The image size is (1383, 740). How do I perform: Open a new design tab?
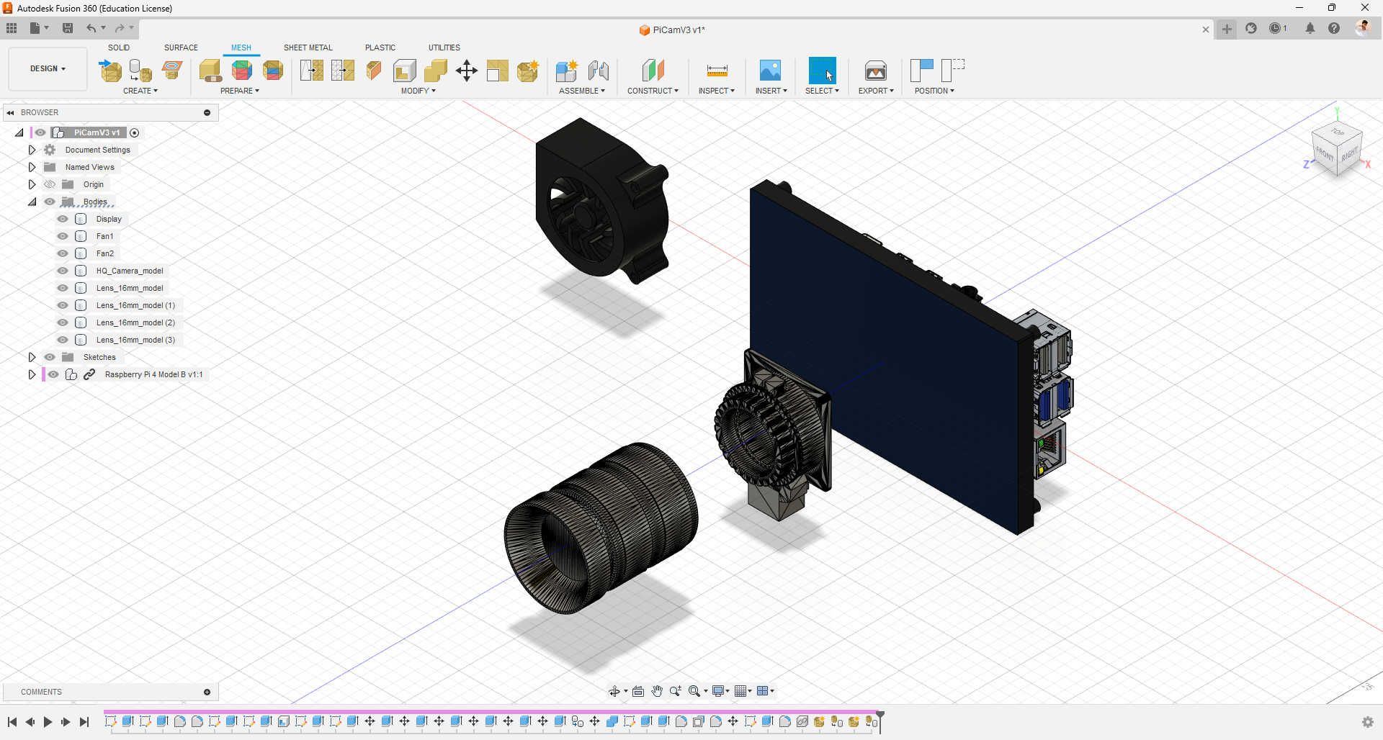coord(1227,29)
